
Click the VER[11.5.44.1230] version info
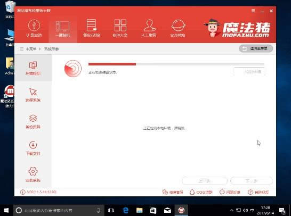point(38,192)
